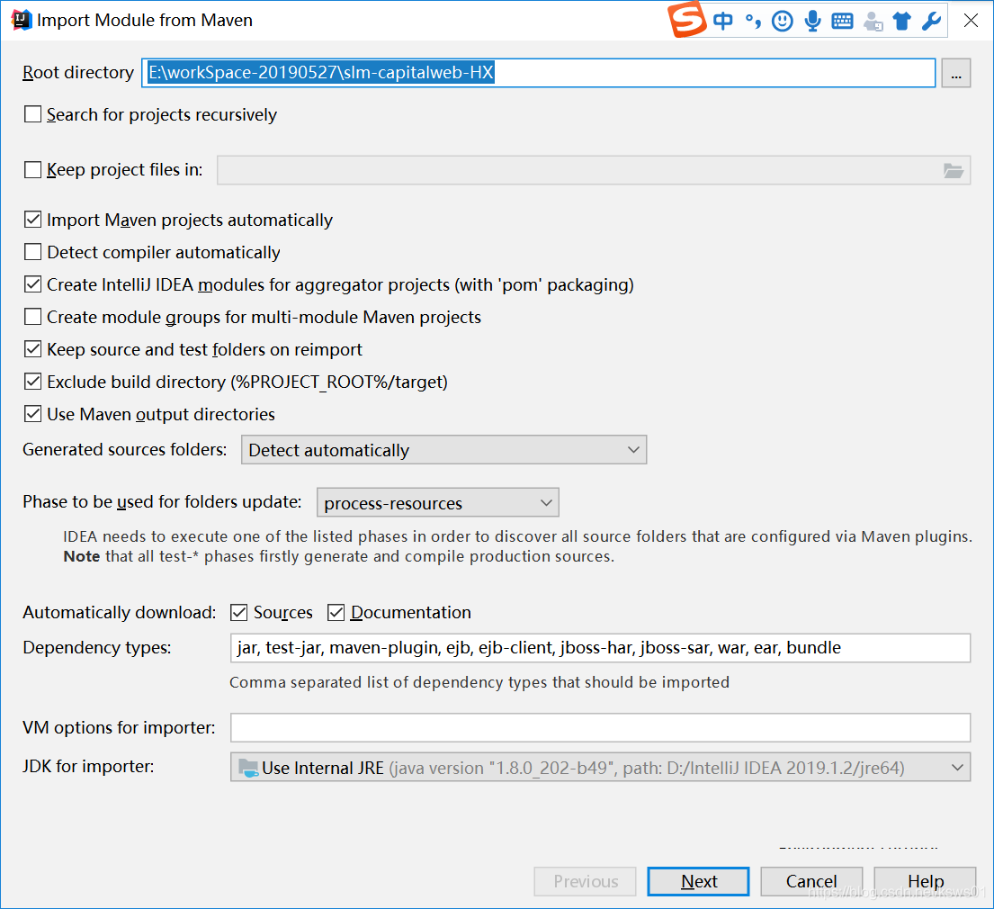Click the Root directory path field
Image resolution: width=994 pixels, height=909 pixels.
[538, 73]
